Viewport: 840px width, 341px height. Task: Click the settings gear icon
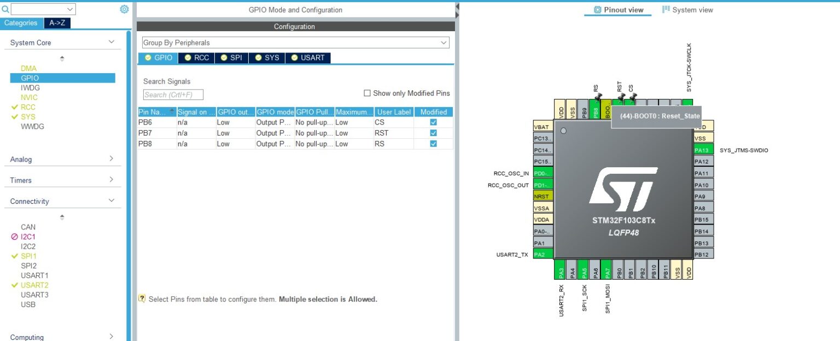pyautogui.click(x=124, y=9)
